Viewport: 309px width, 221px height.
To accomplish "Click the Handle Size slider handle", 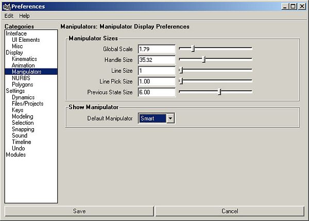I will 203,59.
